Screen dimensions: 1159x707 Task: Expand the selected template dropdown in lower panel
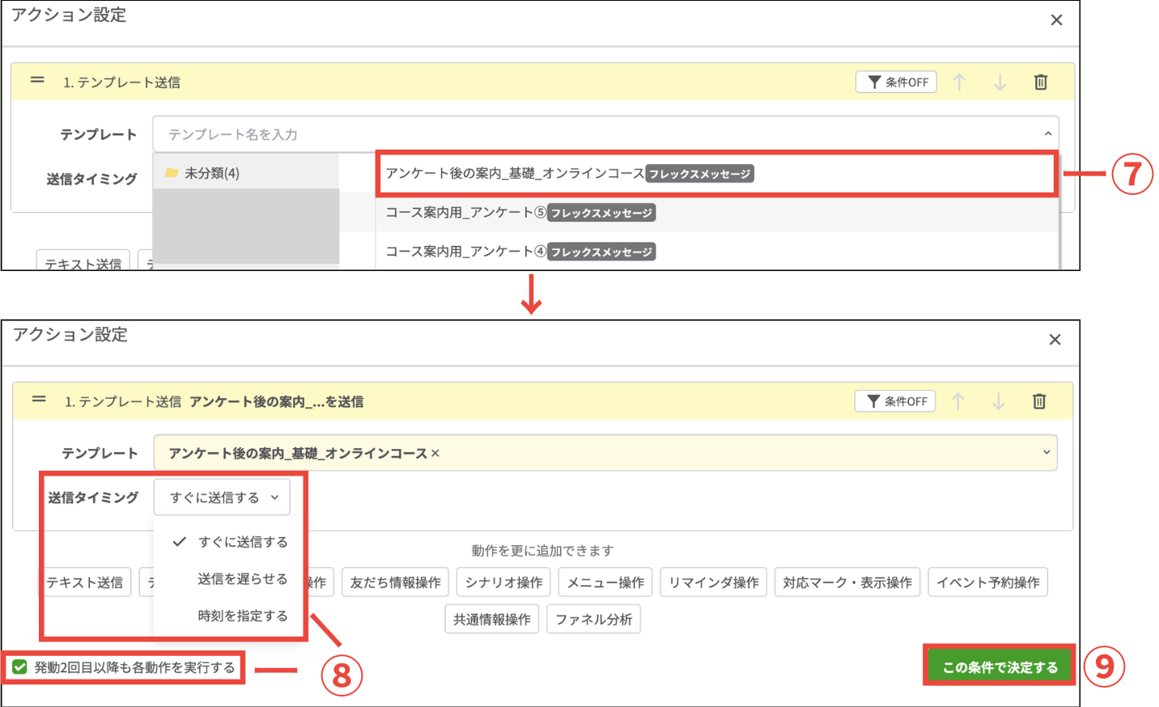click(x=1046, y=453)
